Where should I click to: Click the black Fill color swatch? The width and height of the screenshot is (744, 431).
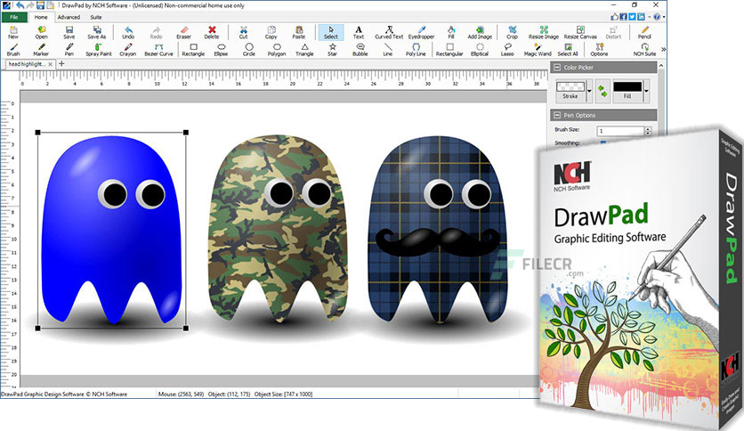tap(627, 87)
